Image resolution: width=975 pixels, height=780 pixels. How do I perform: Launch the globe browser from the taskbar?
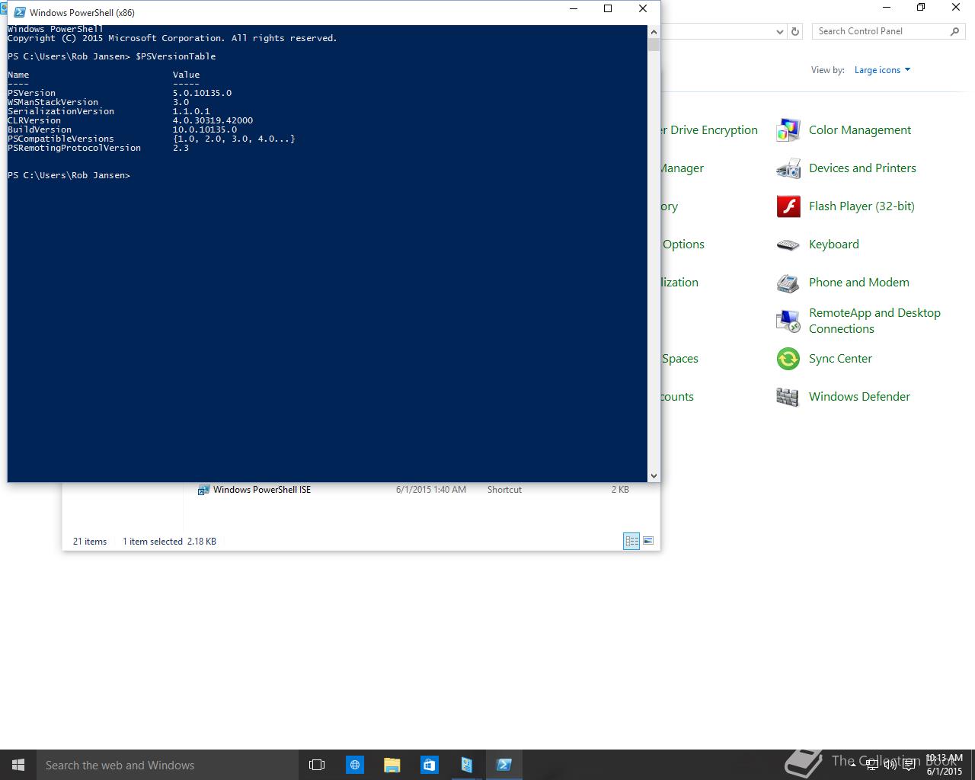point(355,765)
